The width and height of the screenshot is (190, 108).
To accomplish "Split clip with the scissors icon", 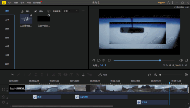I will coord(36,75).
